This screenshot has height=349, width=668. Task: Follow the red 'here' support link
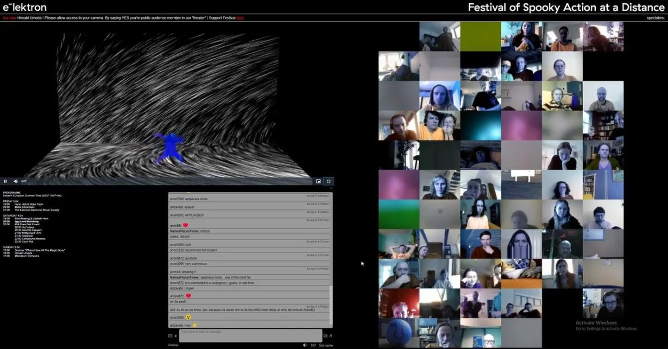click(240, 18)
